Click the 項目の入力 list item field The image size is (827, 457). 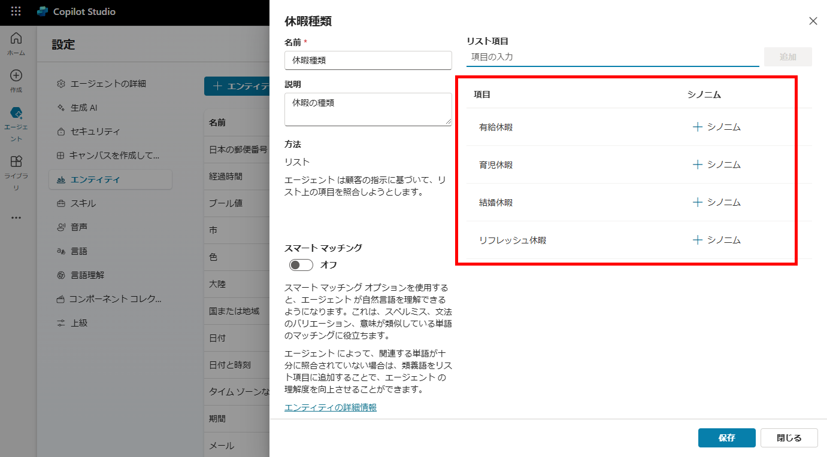612,57
